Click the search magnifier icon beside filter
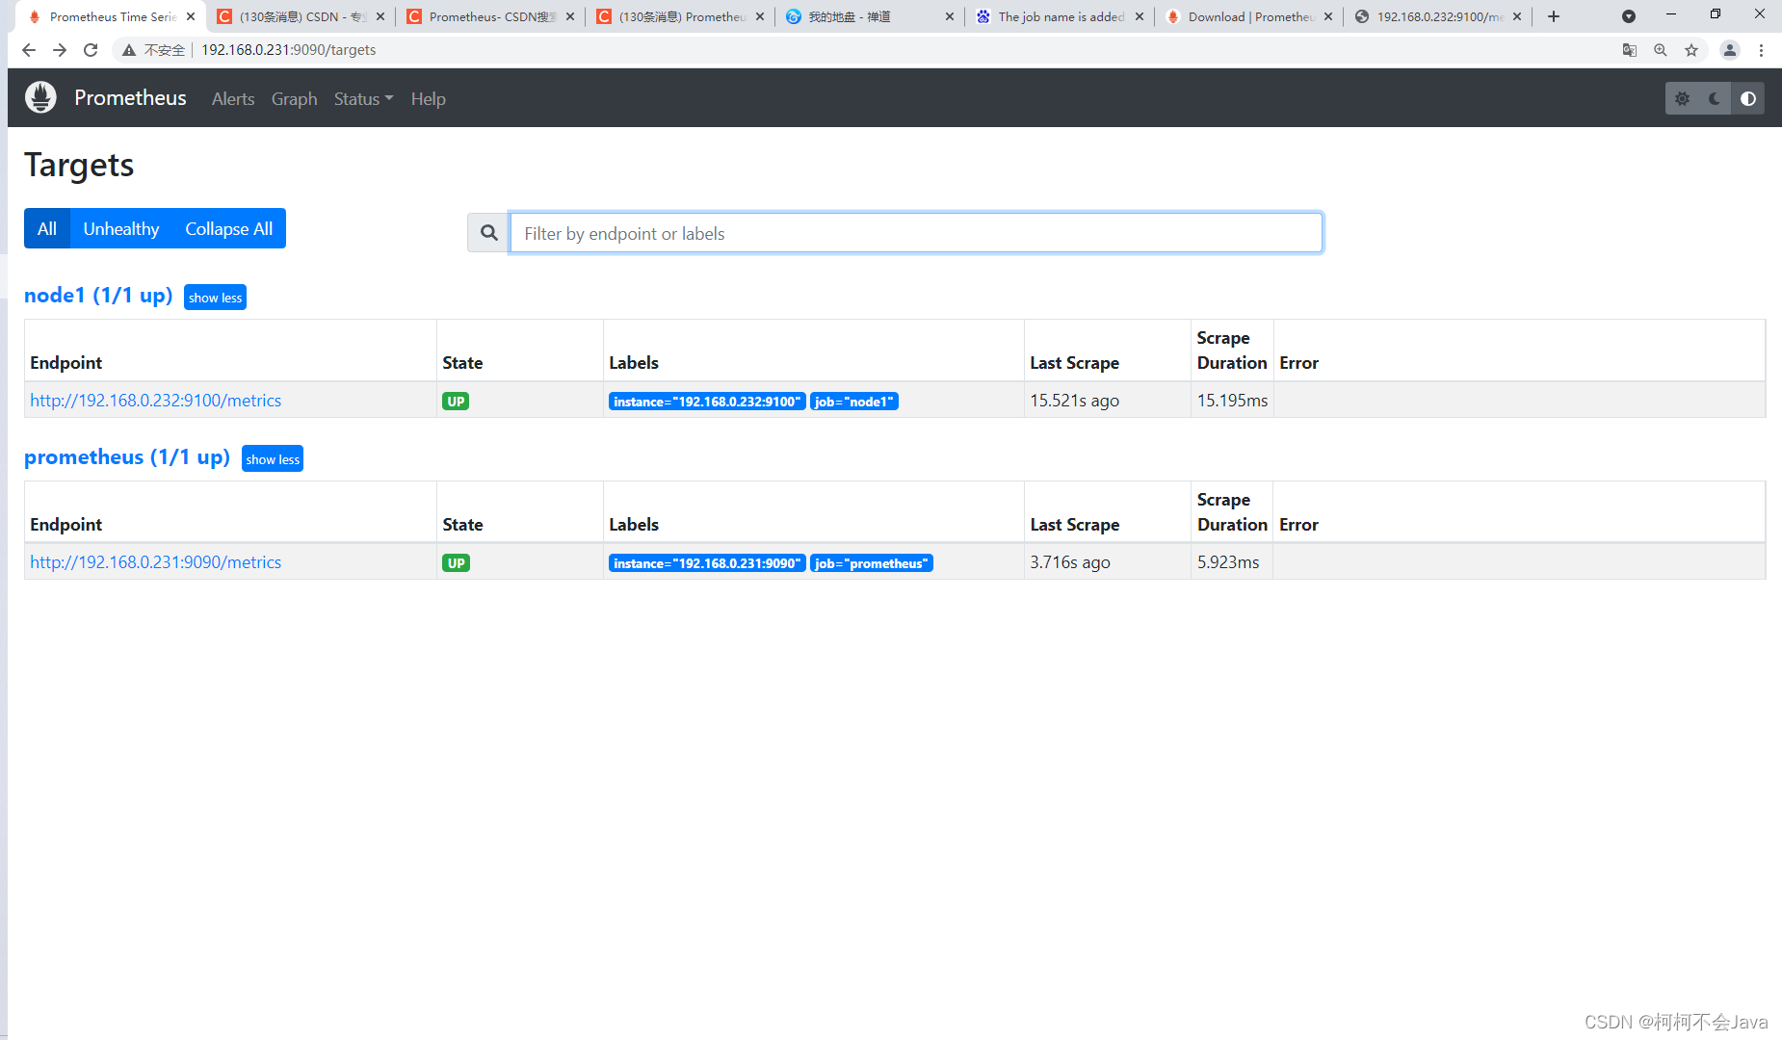The width and height of the screenshot is (1782, 1040). pos(488,233)
